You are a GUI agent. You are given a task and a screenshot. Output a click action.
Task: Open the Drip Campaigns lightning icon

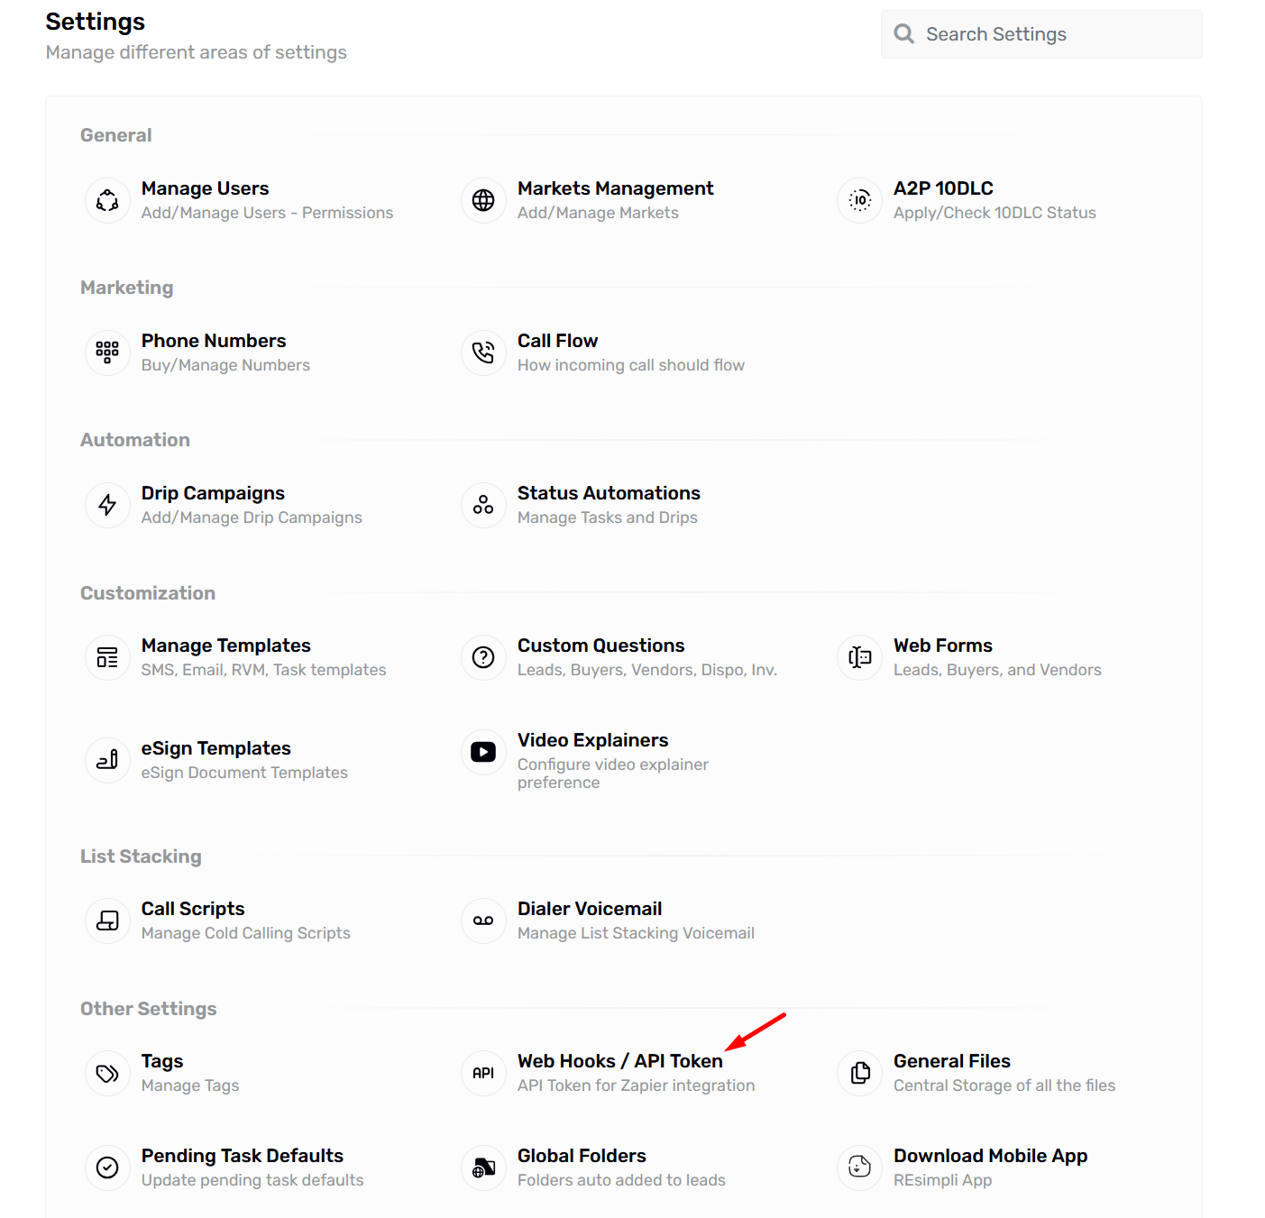107,505
